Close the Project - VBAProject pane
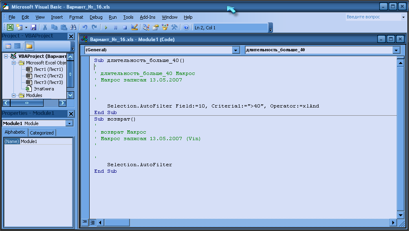409x231 pixels. [x=71, y=36]
